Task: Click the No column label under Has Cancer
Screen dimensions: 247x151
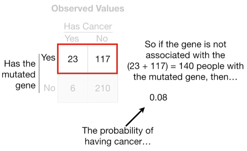Action: pyautogui.click(x=102, y=38)
